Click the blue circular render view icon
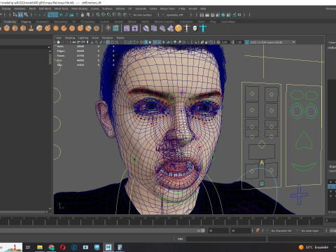336x252 pixels. tap(223, 15)
